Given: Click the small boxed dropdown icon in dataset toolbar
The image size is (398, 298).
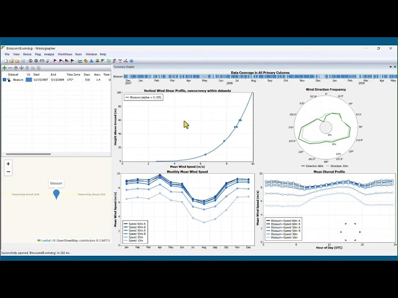Looking at the screenshot, I should tap(39, 68).
